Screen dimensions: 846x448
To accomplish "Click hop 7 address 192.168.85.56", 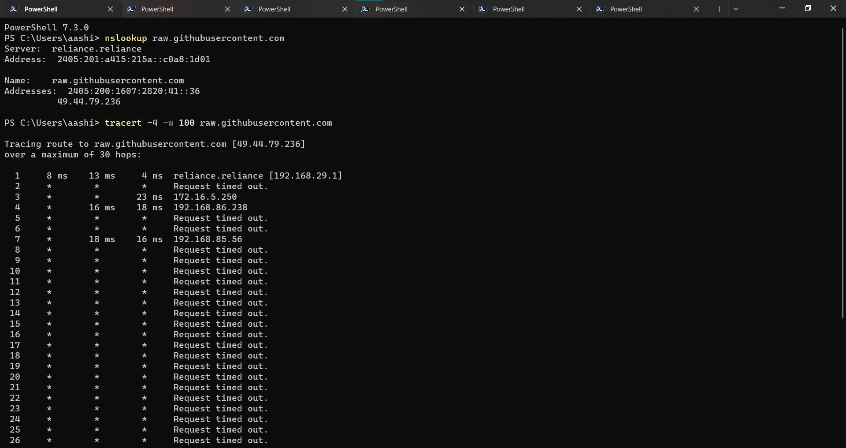I will pyautogui.click(x=208, y=239).
